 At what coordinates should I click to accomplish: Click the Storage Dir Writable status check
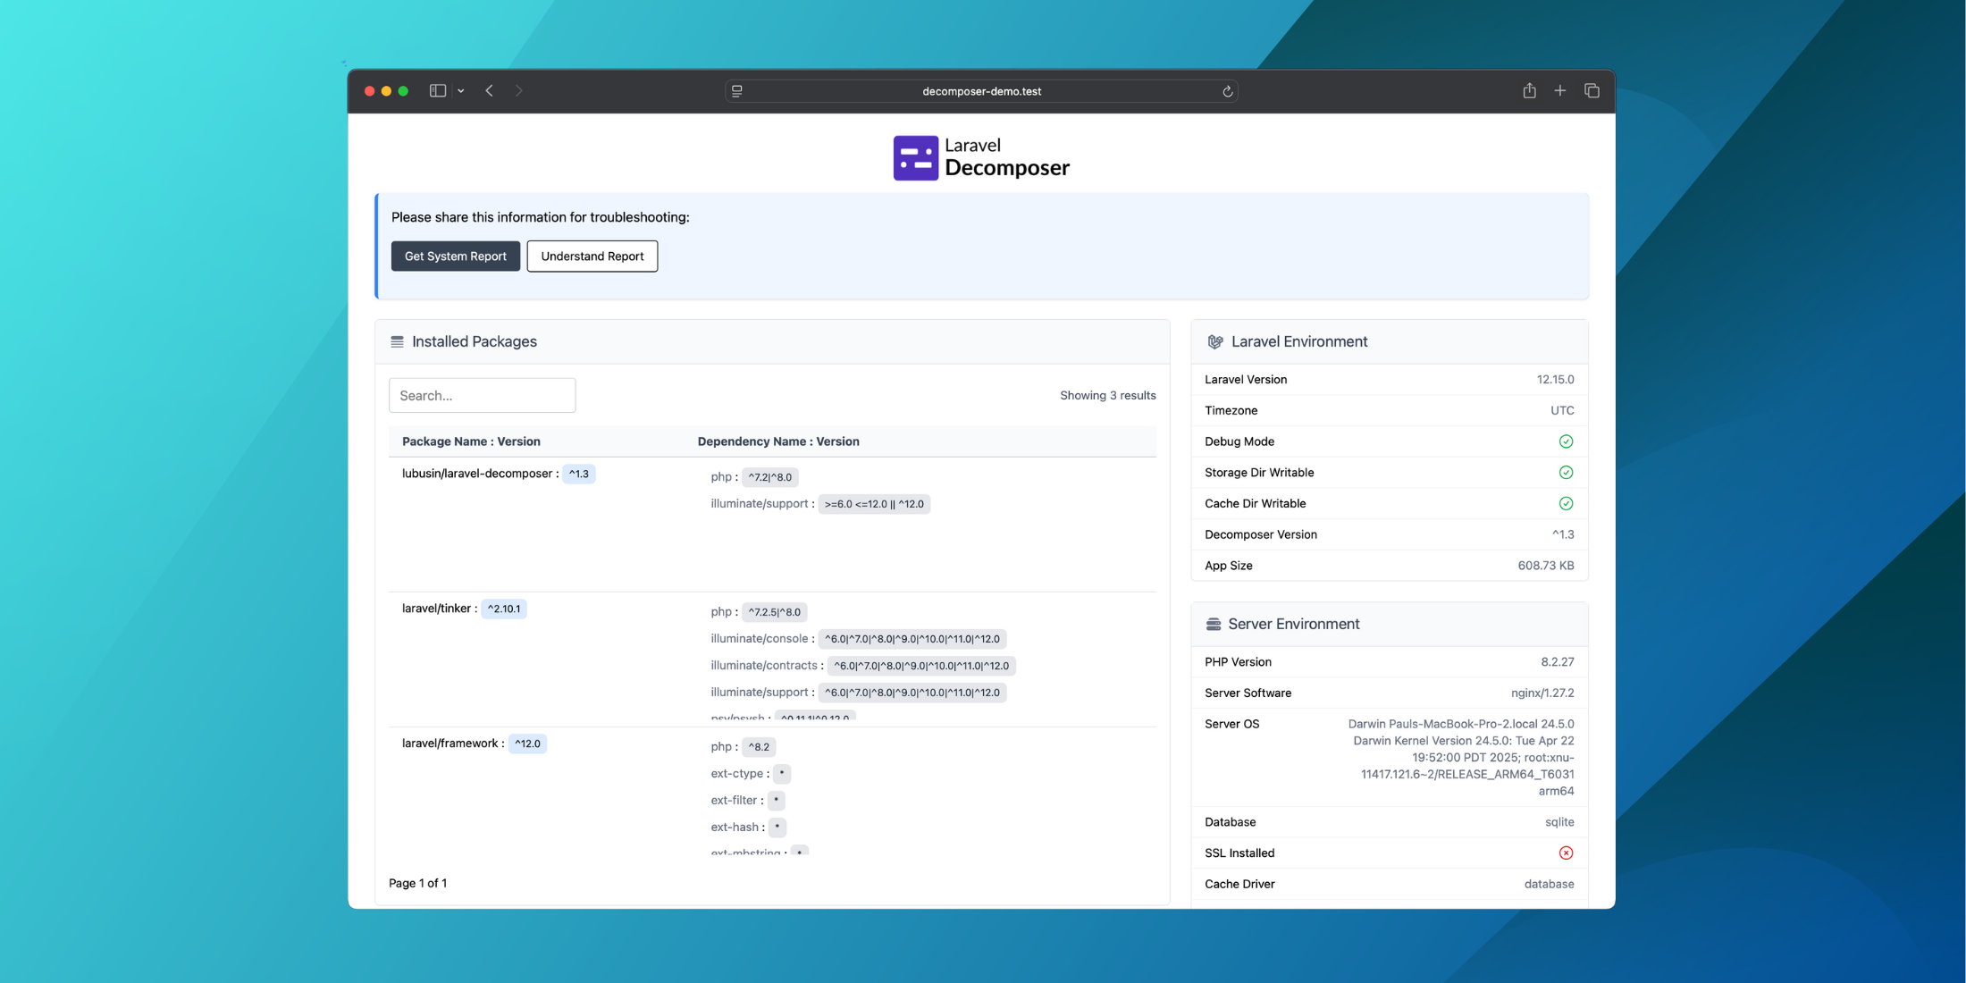pos(1566,472)
